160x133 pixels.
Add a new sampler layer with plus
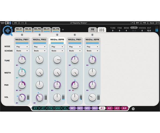(63, 30)
